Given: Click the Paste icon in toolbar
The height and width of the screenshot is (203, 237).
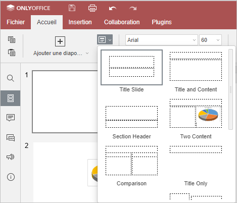Looking at the screenshot, I should click(x=12, y=53).
